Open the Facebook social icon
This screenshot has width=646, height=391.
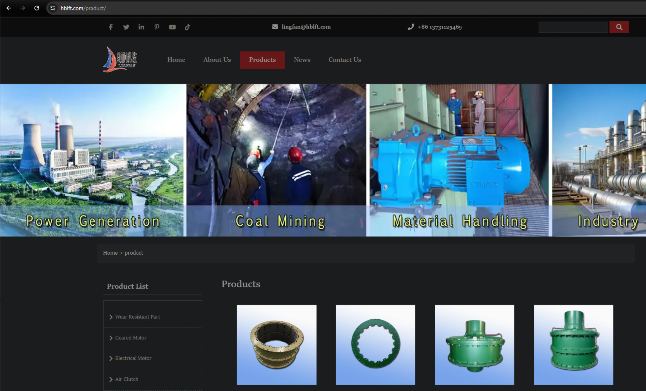click(111, 27)
